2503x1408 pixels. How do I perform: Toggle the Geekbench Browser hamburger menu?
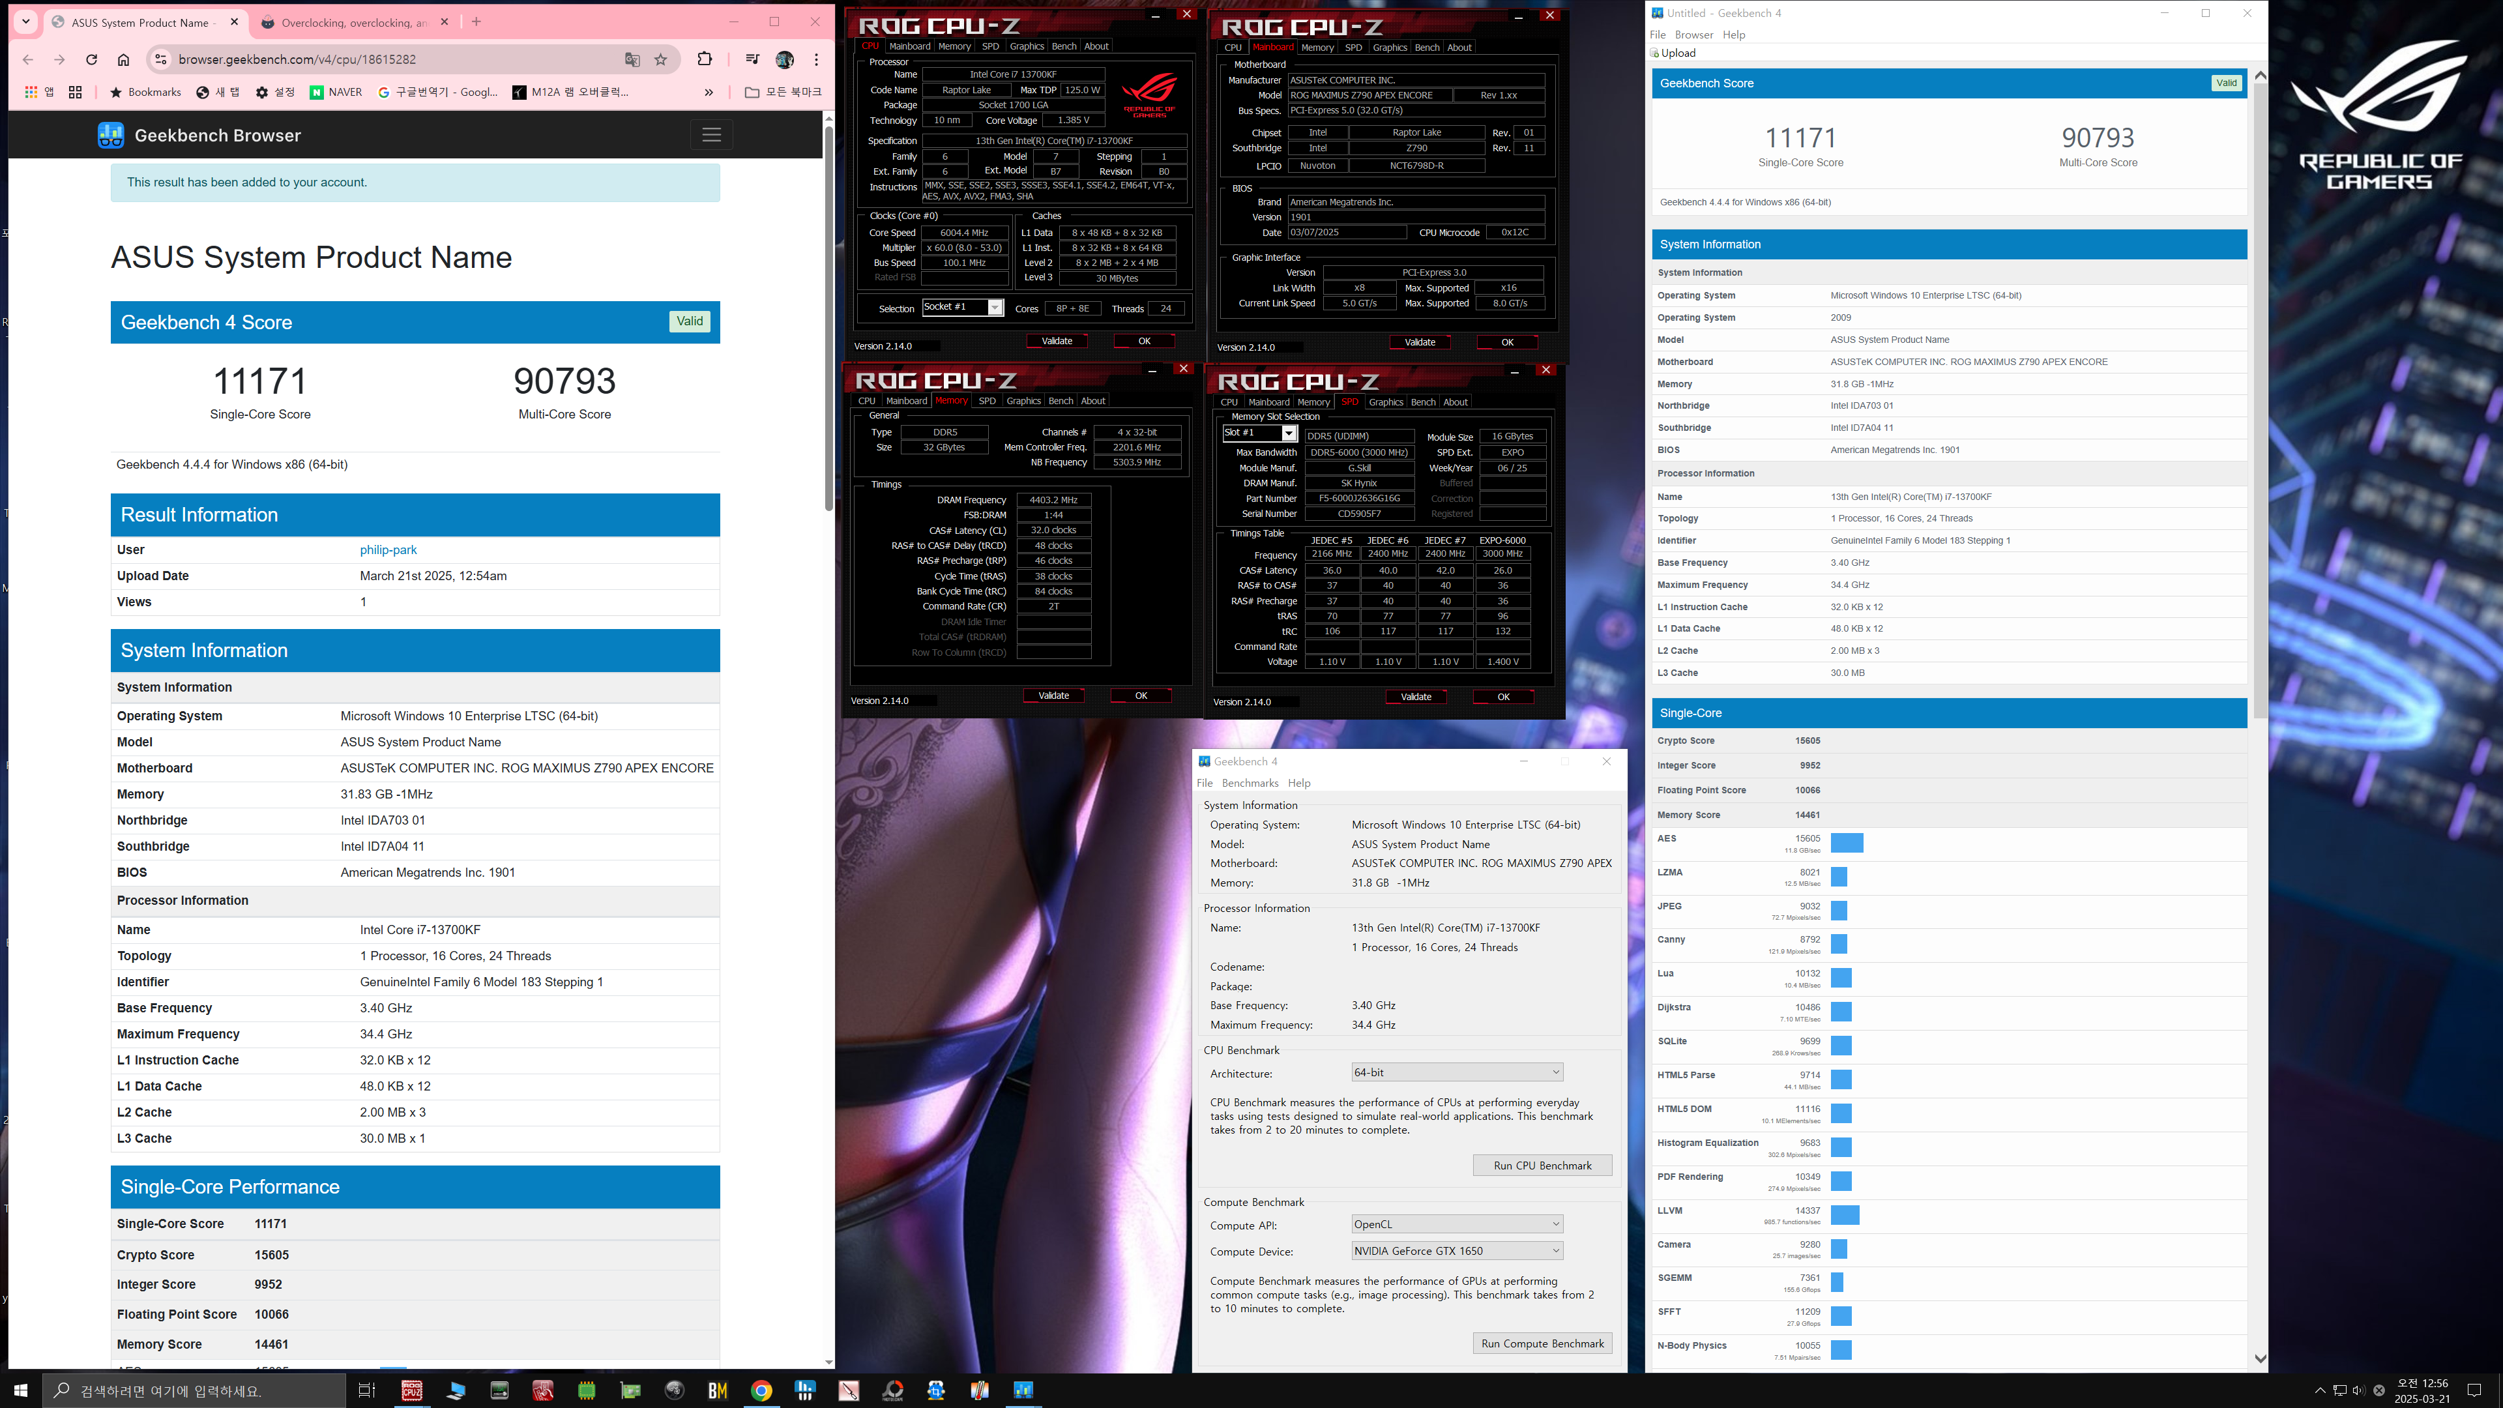[x=711, y=135]
